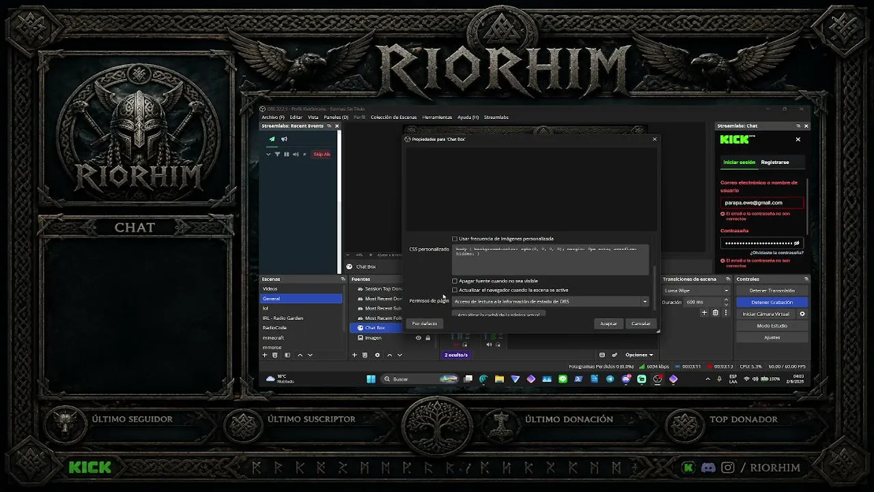
Task: Switch to the Registrarse tab in Kick login
Action: tap(775, 162)
